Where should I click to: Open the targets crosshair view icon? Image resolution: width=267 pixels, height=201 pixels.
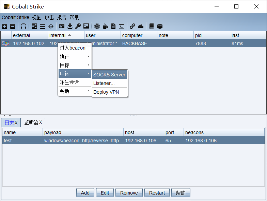click(51, 26)
